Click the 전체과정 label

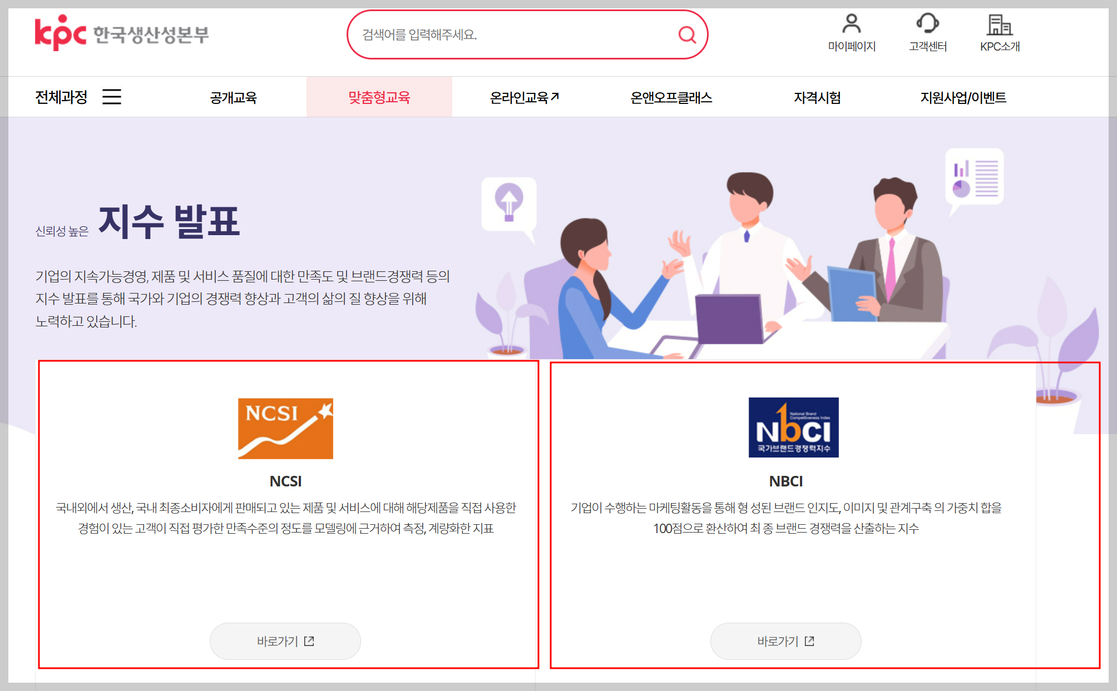tap(61, 97)
